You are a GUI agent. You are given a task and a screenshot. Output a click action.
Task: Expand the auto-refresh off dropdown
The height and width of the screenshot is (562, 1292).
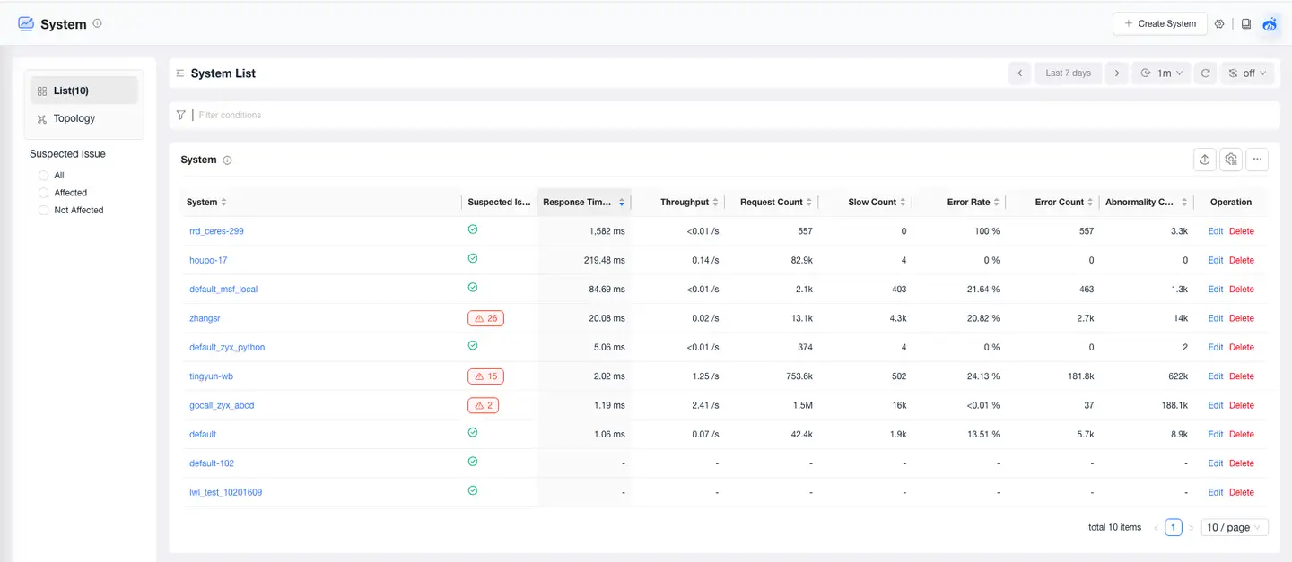pyautogui.click(x=1247, y=73)
